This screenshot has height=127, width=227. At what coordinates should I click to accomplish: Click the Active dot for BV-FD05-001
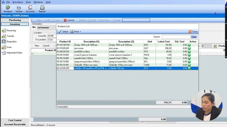[189, 48]
